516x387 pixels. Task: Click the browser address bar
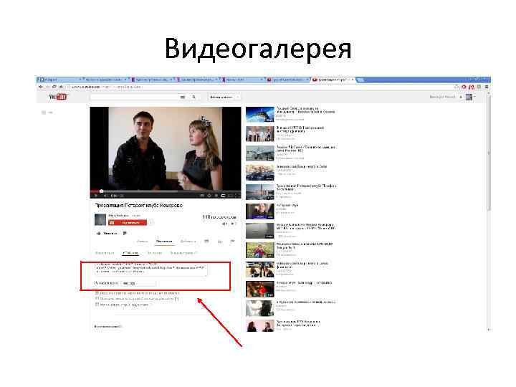(x=259, y=87)
